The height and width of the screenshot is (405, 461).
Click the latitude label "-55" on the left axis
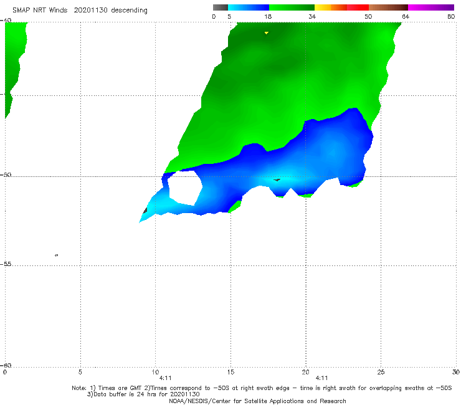[6, 264]
